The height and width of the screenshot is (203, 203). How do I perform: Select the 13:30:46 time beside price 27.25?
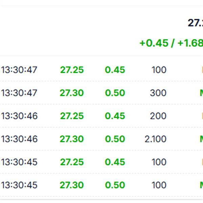(x=19, y=116)
